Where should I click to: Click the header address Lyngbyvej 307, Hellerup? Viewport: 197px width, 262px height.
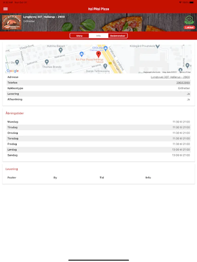point(44,17)
